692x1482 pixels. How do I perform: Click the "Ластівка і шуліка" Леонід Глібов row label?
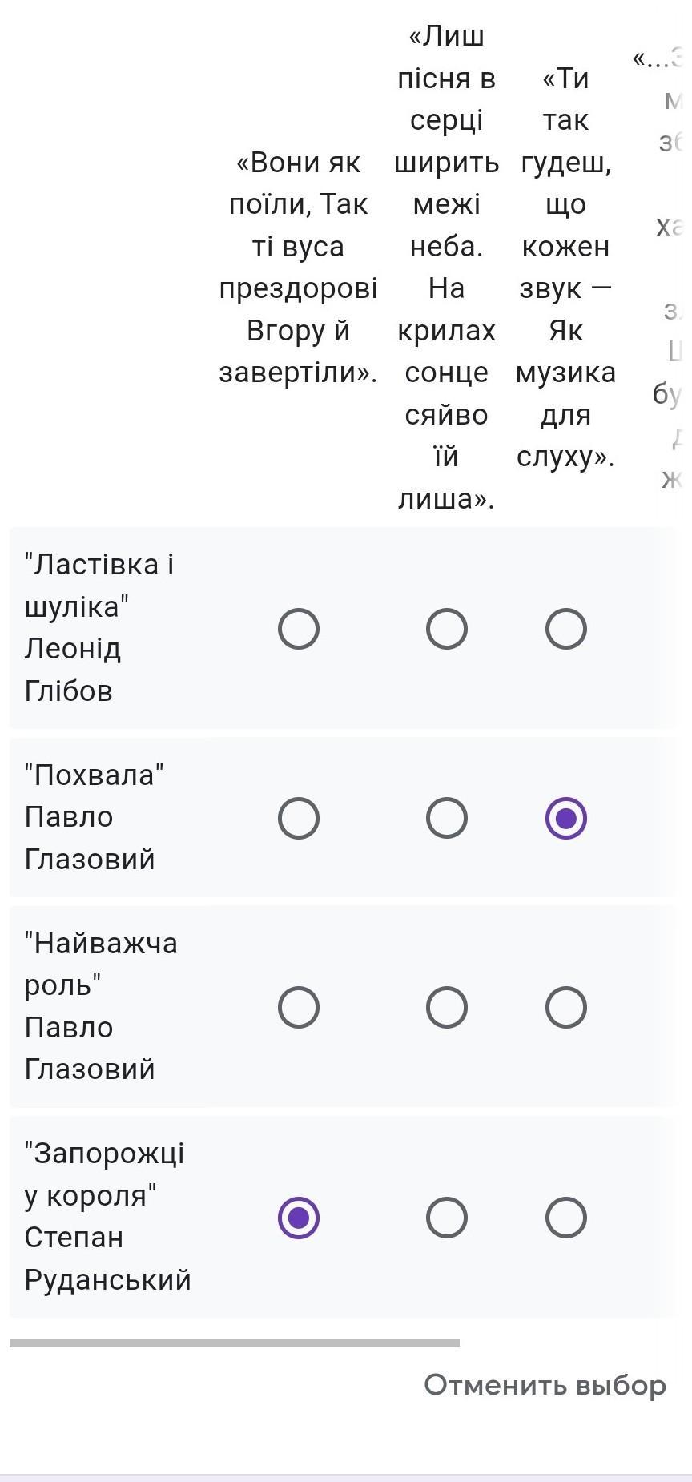click(100, 628)
